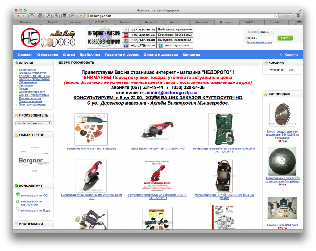This screenshot has height=251, width=316.
Task: Click the life:) icon beside (093) 147-13-88
Action: 126,40
